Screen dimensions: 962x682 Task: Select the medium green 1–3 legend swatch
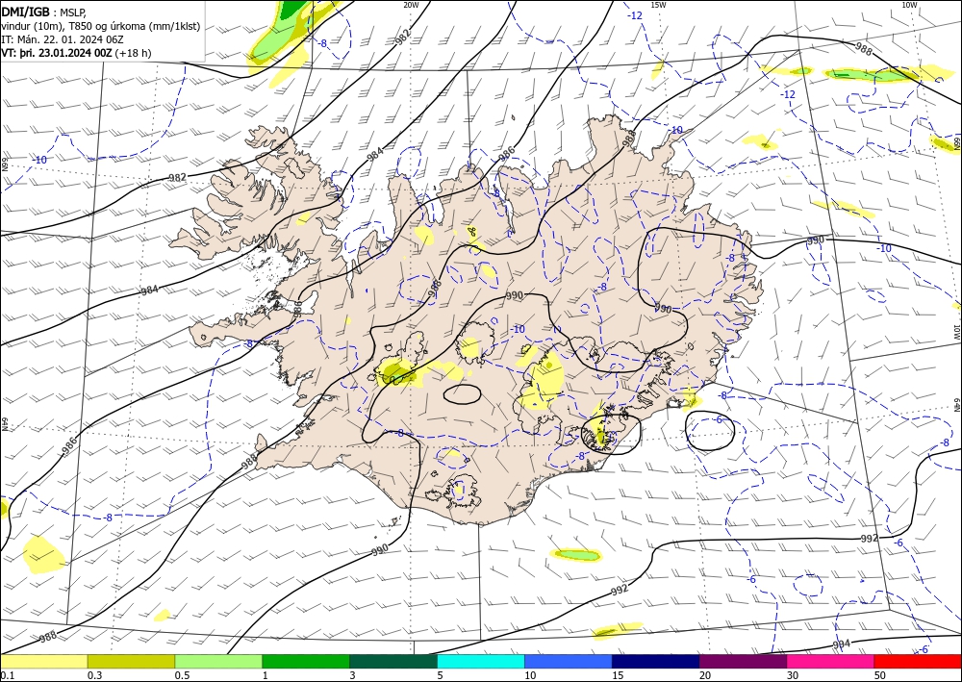[306, 661]
